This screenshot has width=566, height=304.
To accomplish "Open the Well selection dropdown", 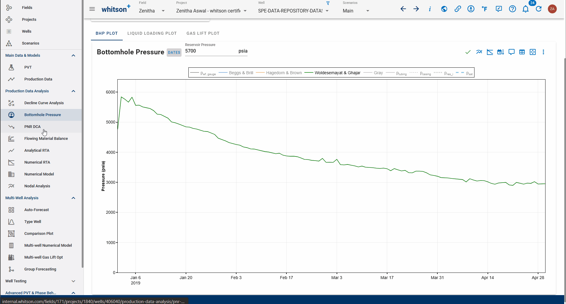I will coord(327,11).
